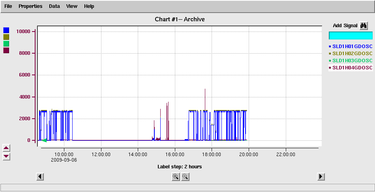375x192 pixels.
Task: Click the olive axis color swatch
Action: 6,37
